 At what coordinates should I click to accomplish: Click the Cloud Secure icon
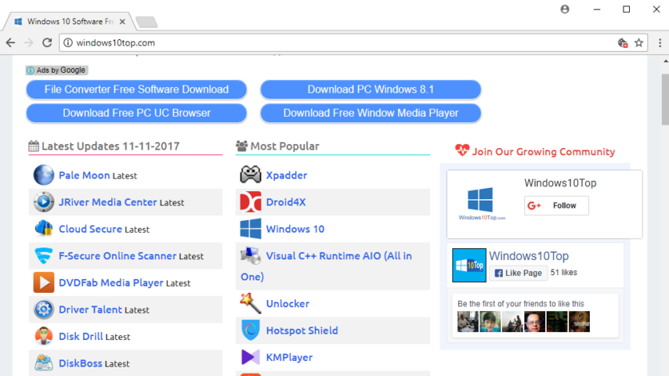click(x=44, y=229)
